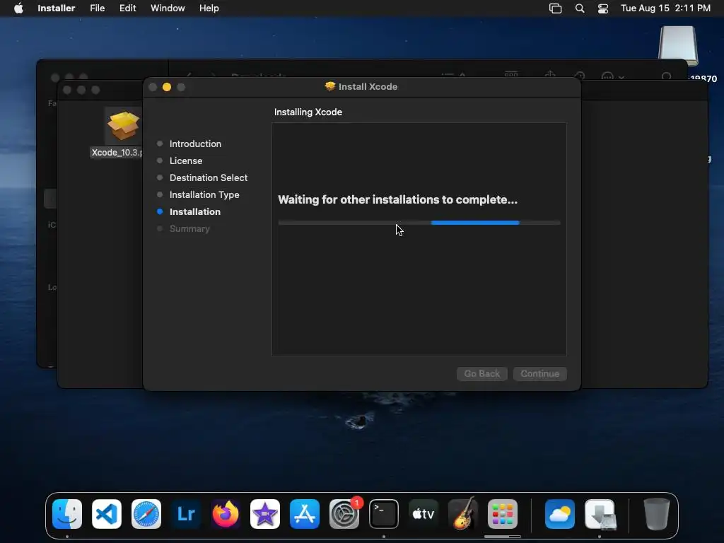Click the package icon in installer title bar
The width and height of the screenshot is (724, 543).
[x=329, y=86]
